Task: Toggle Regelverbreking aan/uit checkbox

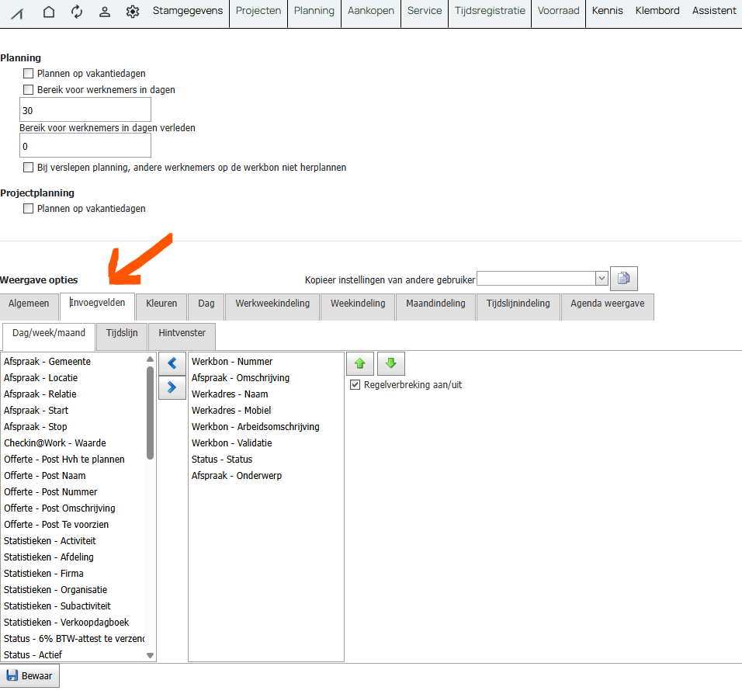Action: point(355,384)
